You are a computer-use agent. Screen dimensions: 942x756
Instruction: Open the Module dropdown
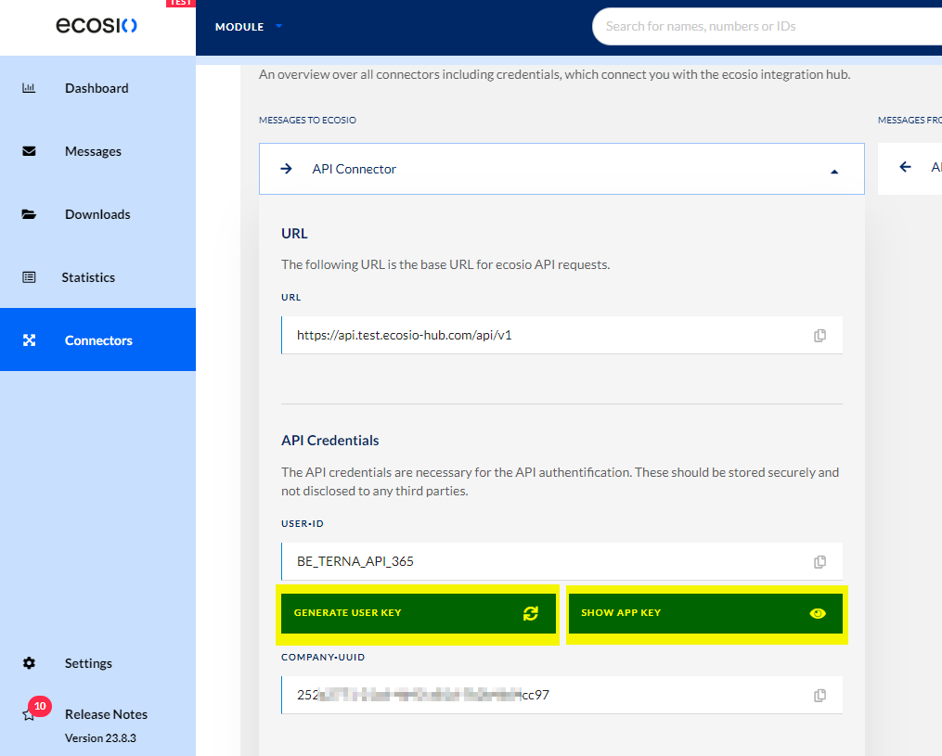coord(249,27)
